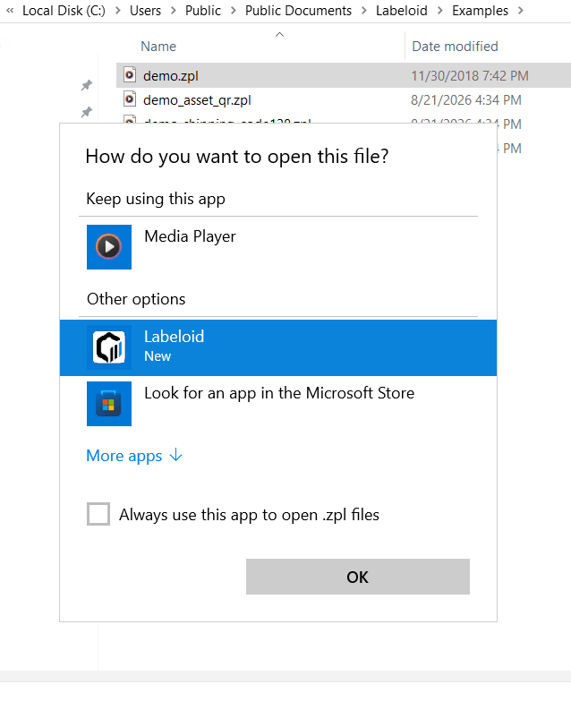The height and width of the screenshot is (719, 571).
Task: Go to Labeloid breadcrumb folder
Action: tap(402, 11)
